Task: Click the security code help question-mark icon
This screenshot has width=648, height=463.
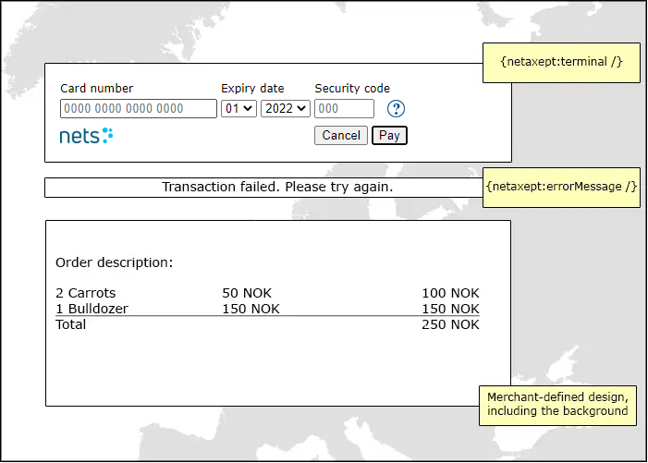Action: (396, 109)
